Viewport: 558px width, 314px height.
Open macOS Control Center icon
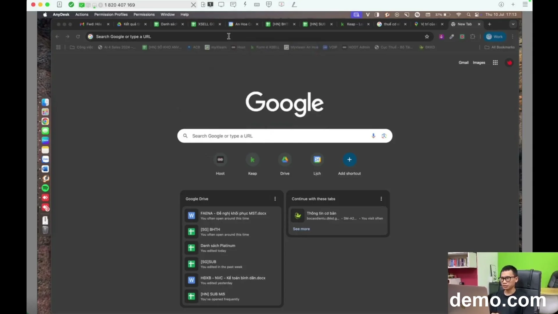[x=477, y=15]
